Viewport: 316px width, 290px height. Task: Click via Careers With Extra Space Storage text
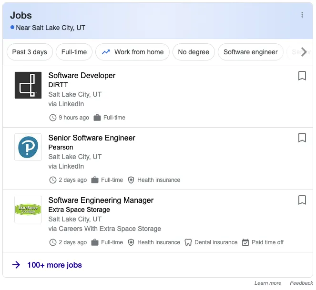(104, 229)
